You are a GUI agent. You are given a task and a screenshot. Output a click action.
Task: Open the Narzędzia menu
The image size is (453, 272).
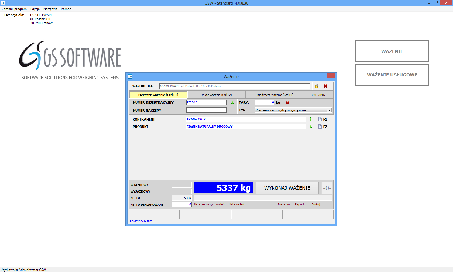[50, 9]
